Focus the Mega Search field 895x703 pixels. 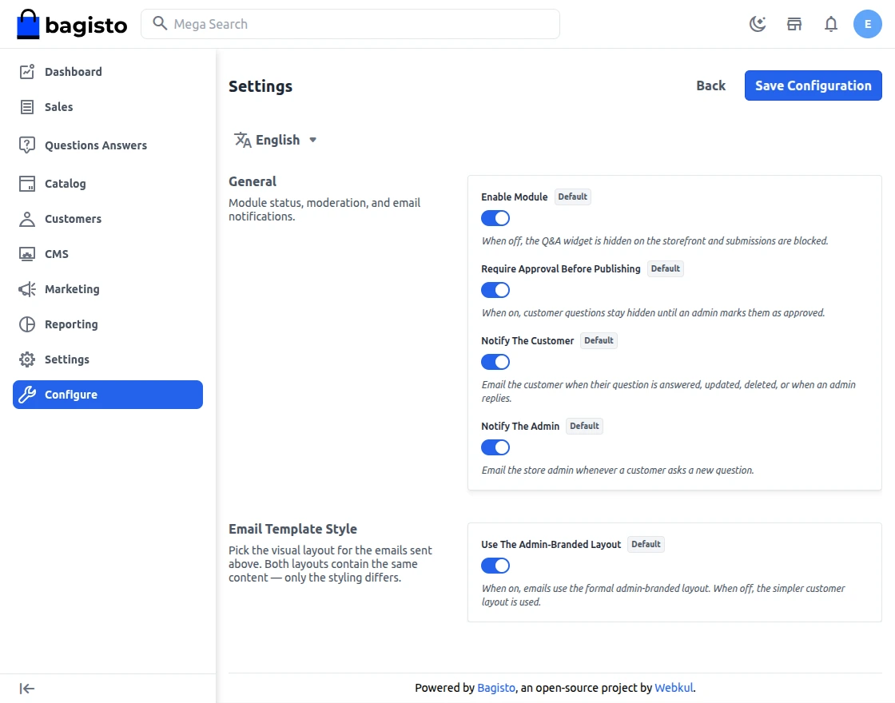coord(351,24)
